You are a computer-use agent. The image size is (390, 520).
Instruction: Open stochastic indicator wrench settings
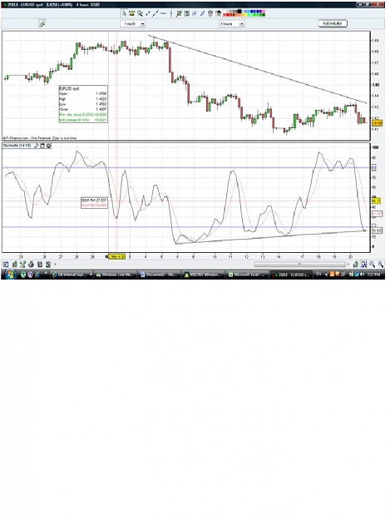click(x=37, y=146)
